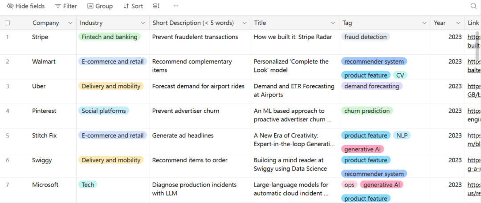Click Uber's Delivery and mobility tag

tap(111, 86)
